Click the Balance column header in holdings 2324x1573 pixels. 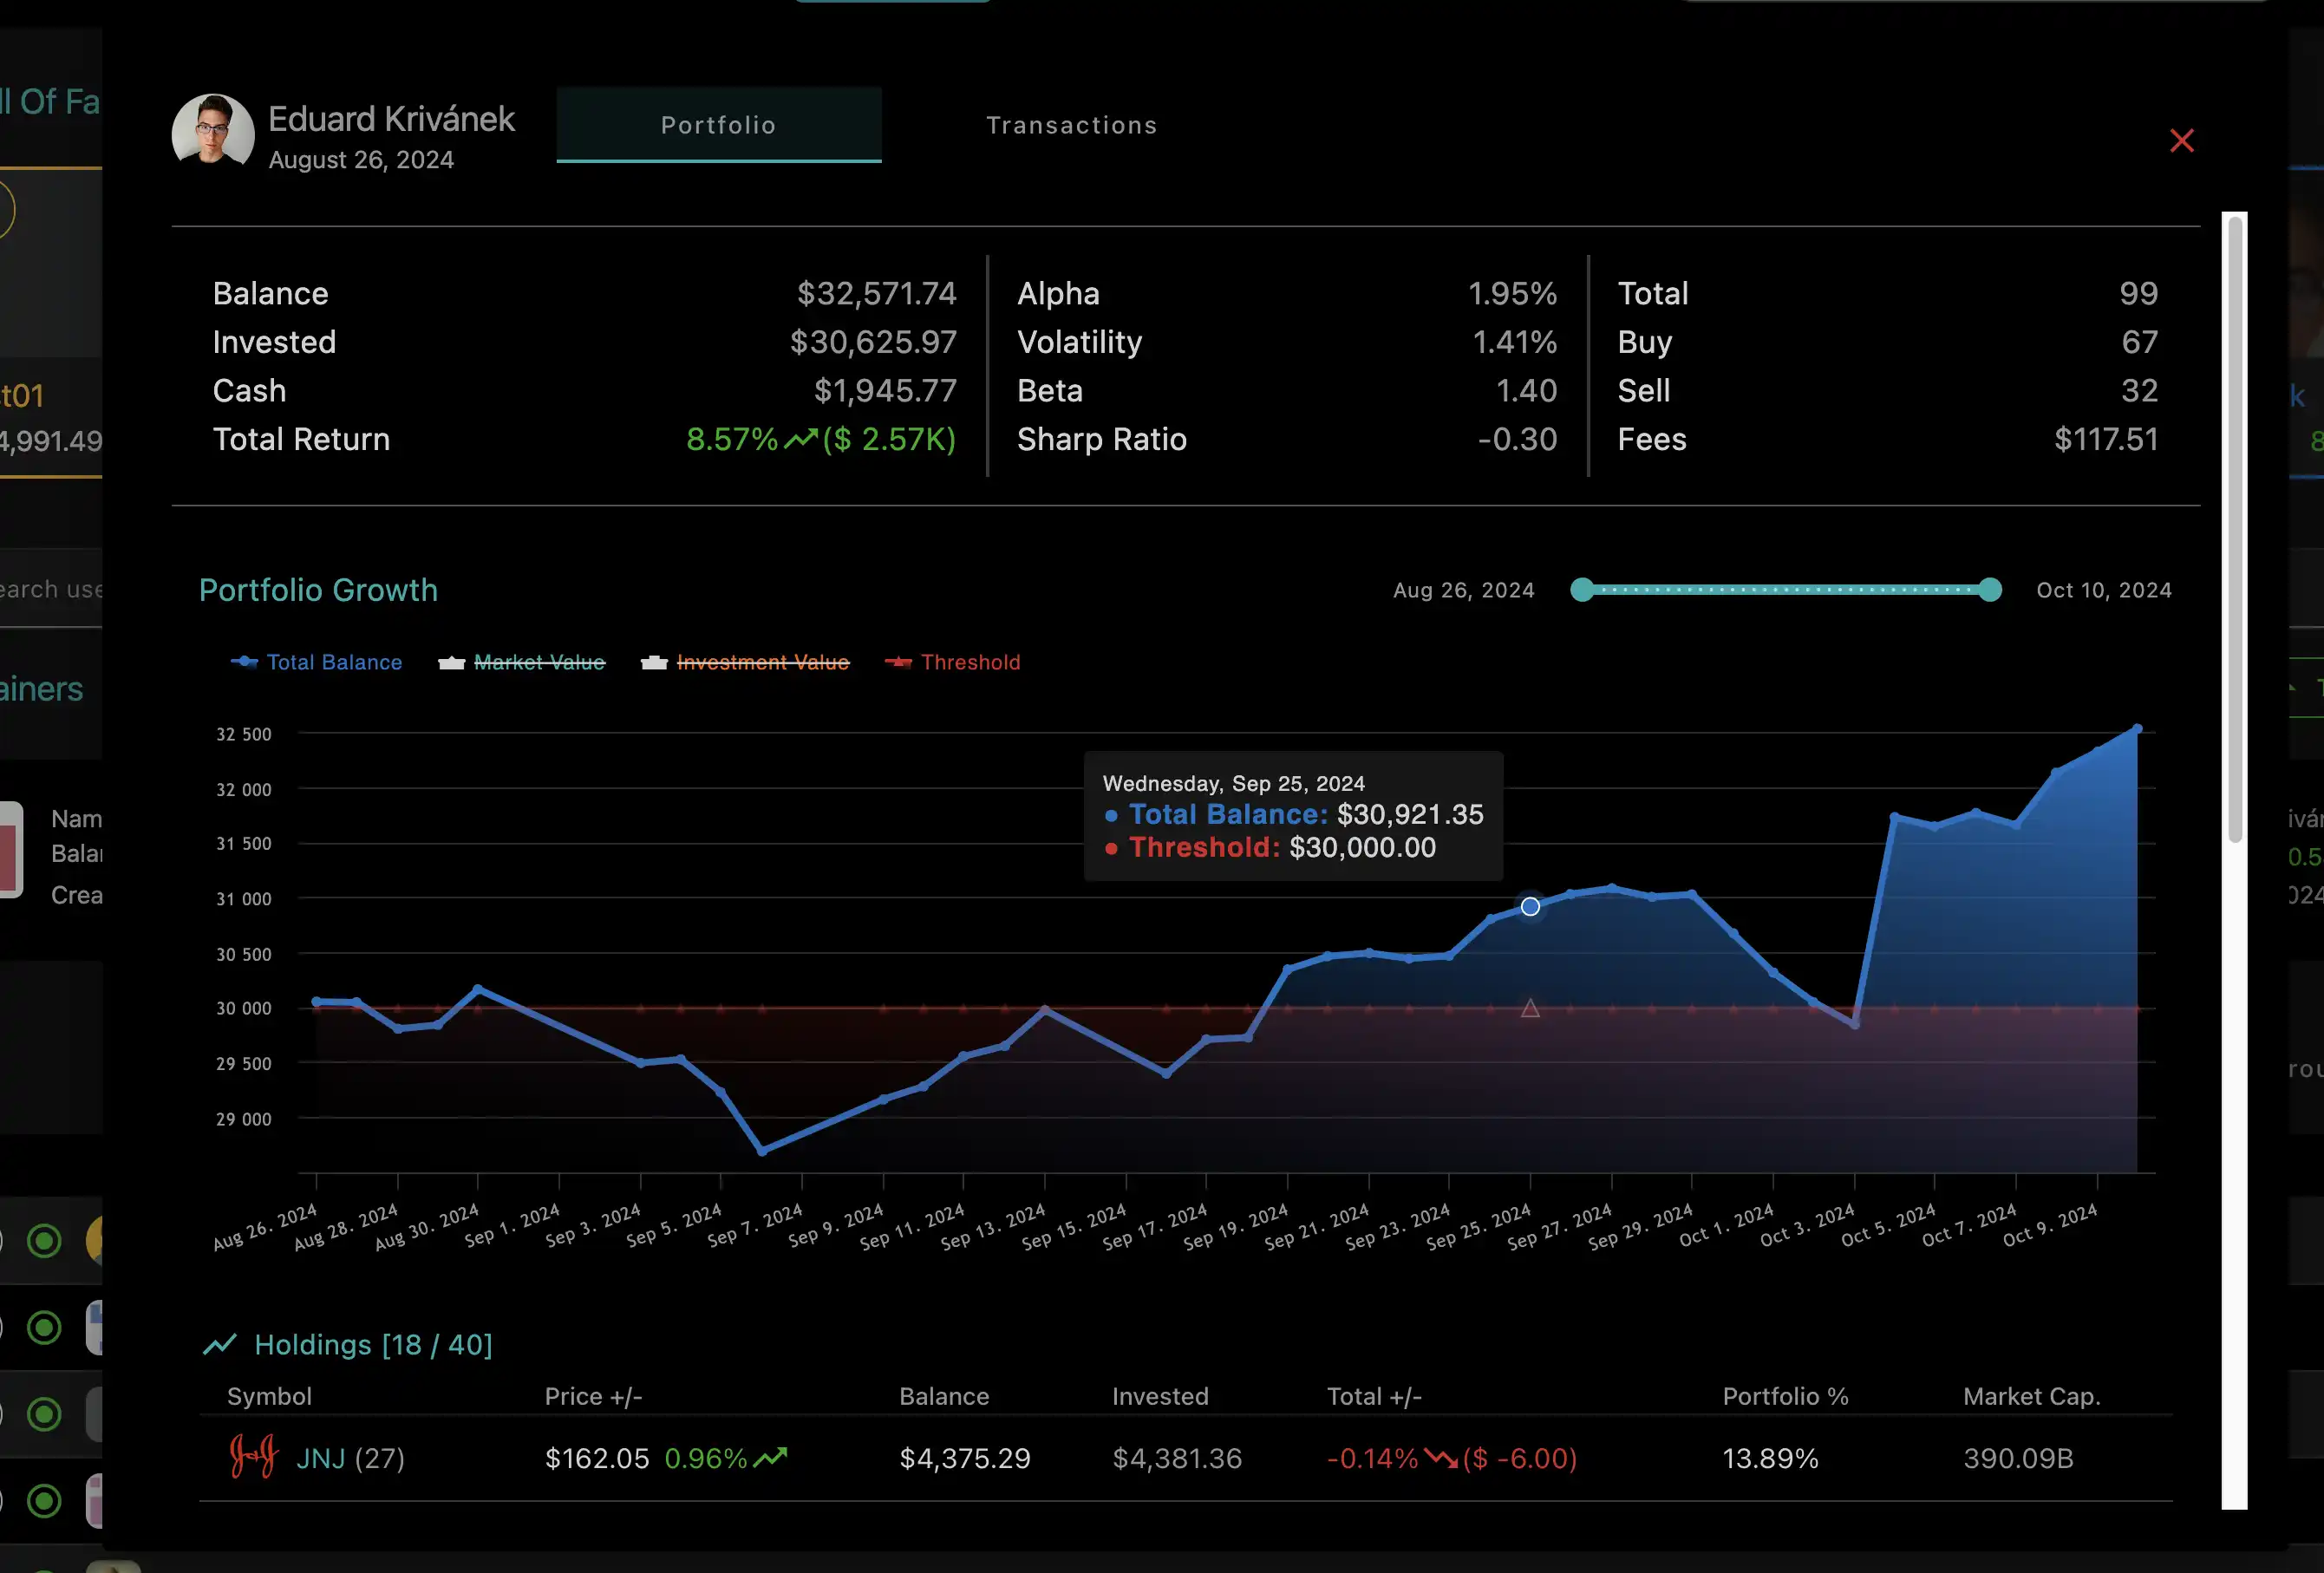pos(944,1396)
